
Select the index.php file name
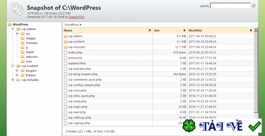[75, 52]
